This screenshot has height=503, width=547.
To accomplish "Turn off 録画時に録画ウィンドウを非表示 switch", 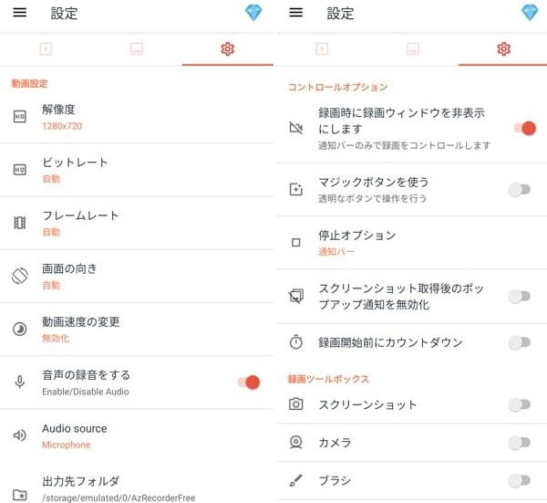I will pyautogui.click(x=525, y=128).
